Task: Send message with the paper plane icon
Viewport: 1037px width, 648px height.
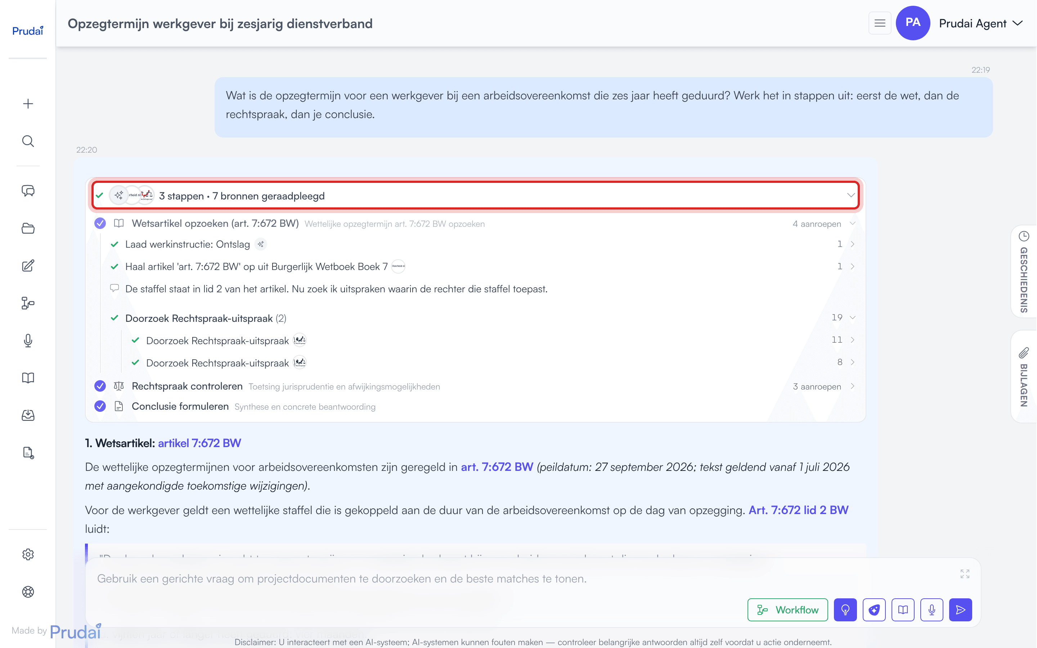Action: [x=960, y=609]
